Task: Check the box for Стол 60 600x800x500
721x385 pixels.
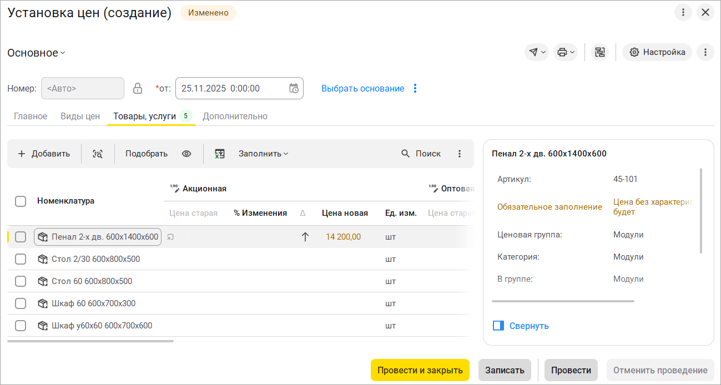Action: [21, 281]
